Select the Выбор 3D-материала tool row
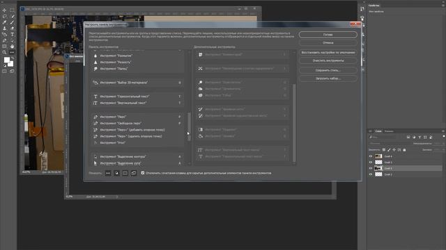Image resolution: width=446 pixels, height=250 pixels. (137, 83)
